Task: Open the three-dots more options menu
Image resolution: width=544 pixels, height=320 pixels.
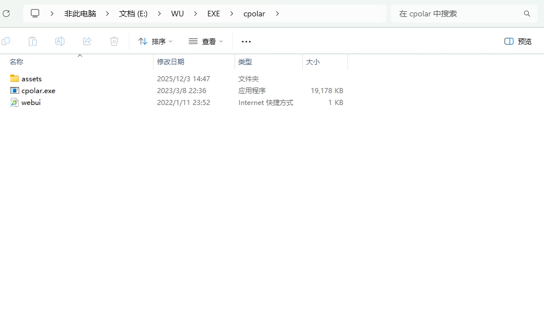Action: click(246, 42)
